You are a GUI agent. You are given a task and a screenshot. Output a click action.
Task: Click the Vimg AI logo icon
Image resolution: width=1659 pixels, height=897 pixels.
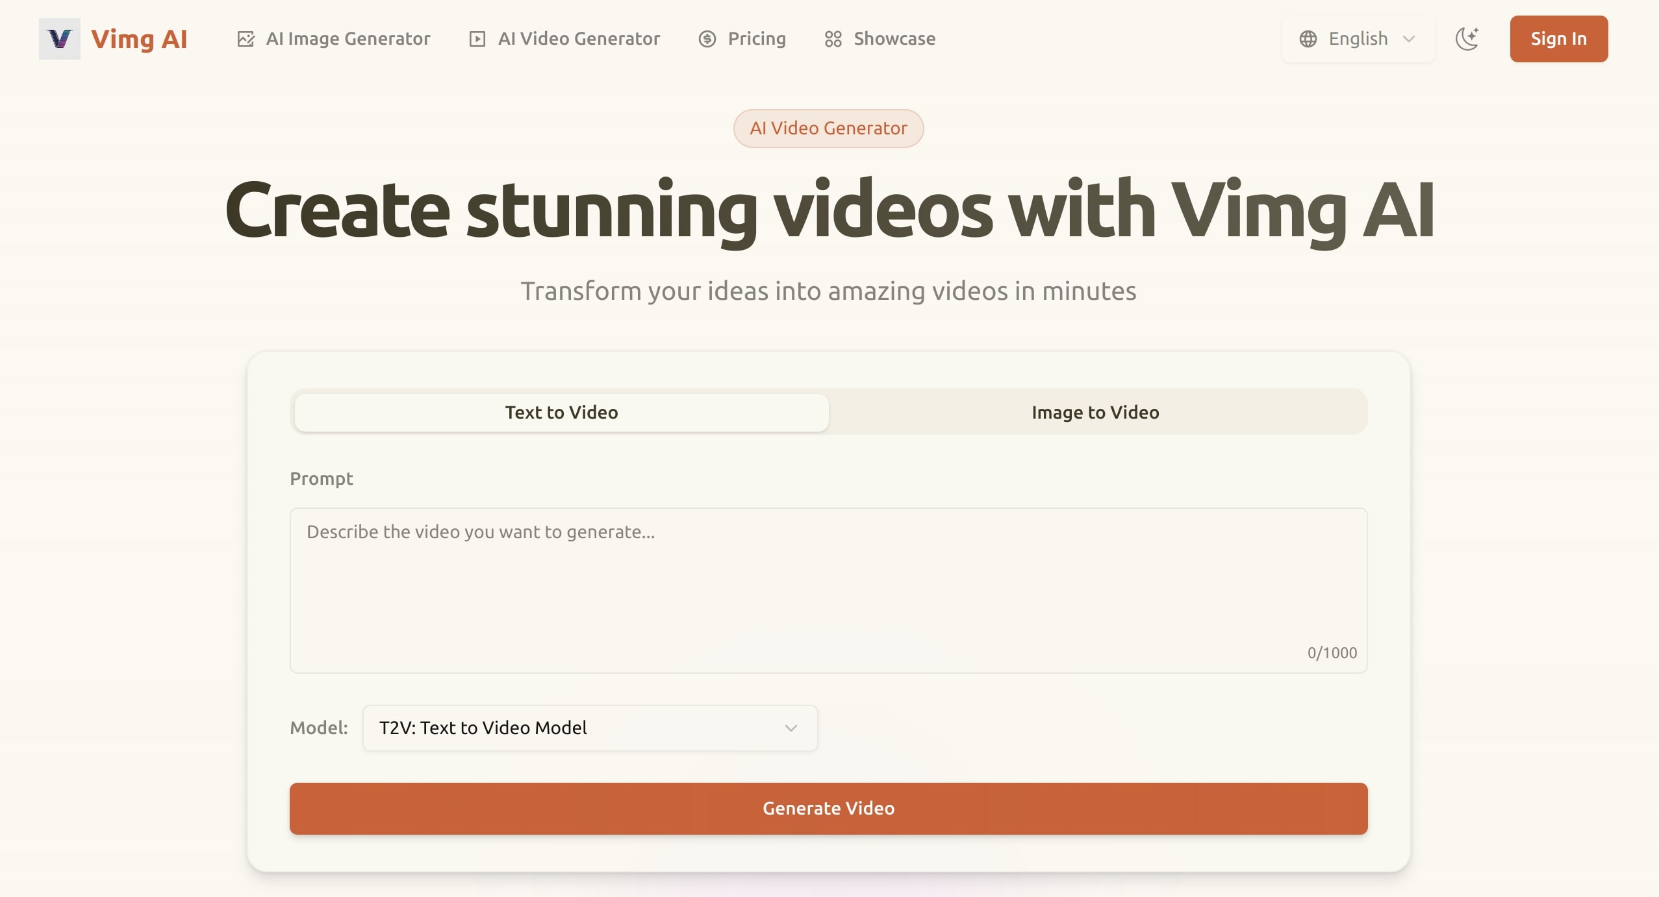(59, 39)
